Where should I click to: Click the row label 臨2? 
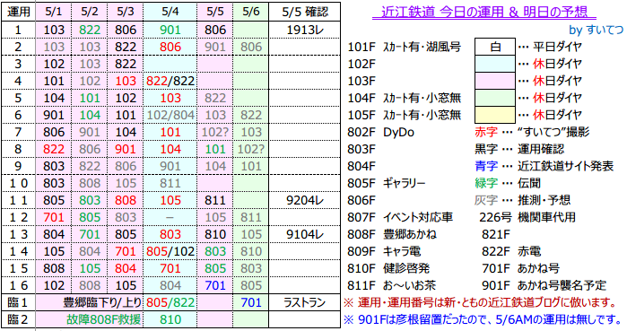point(19,319)
